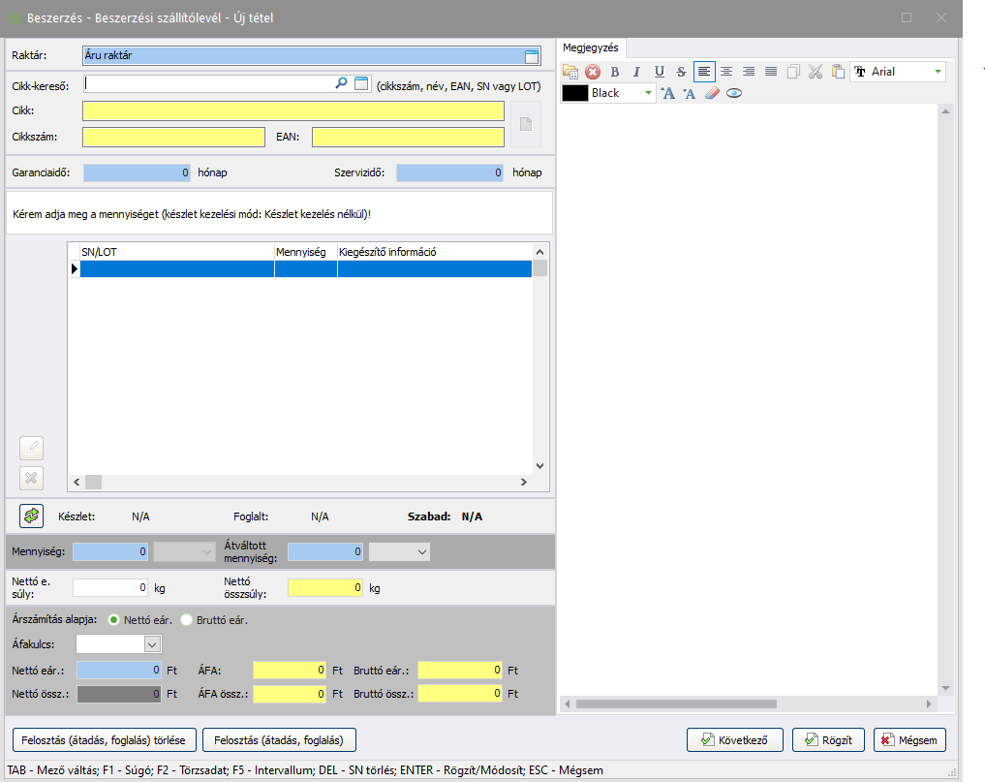
Task: Increase font size with the larger A icon
Action: click(x=666, y=94)
